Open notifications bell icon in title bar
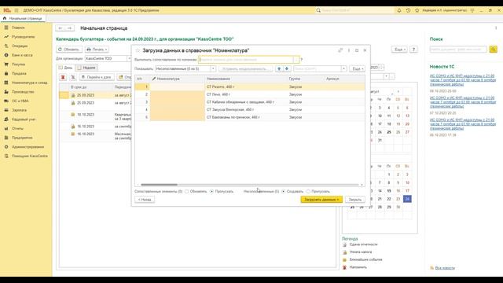The height and width of the screenshot is (283, 503). pyautogui.click(x=399, y=10)
